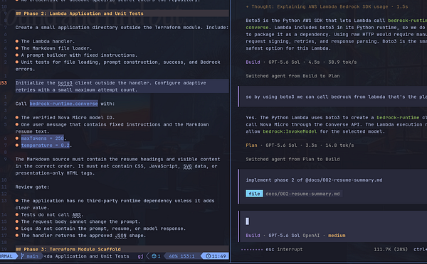Click the heading marker before 'Phase 2'
Image resolution: width=427 pixels, height=264 pixels.
[19, 13]
